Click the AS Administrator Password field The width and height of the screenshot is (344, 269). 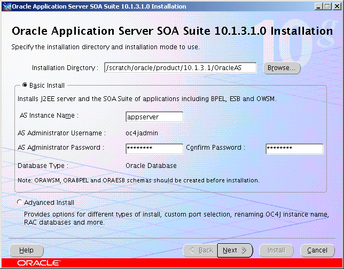(154, 149)
